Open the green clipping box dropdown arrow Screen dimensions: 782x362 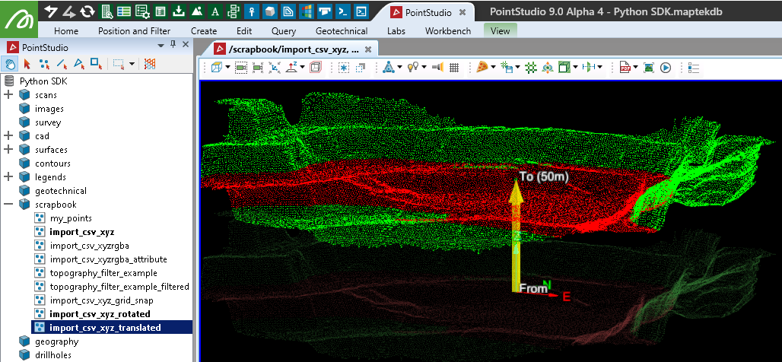[x=576, y=68]
